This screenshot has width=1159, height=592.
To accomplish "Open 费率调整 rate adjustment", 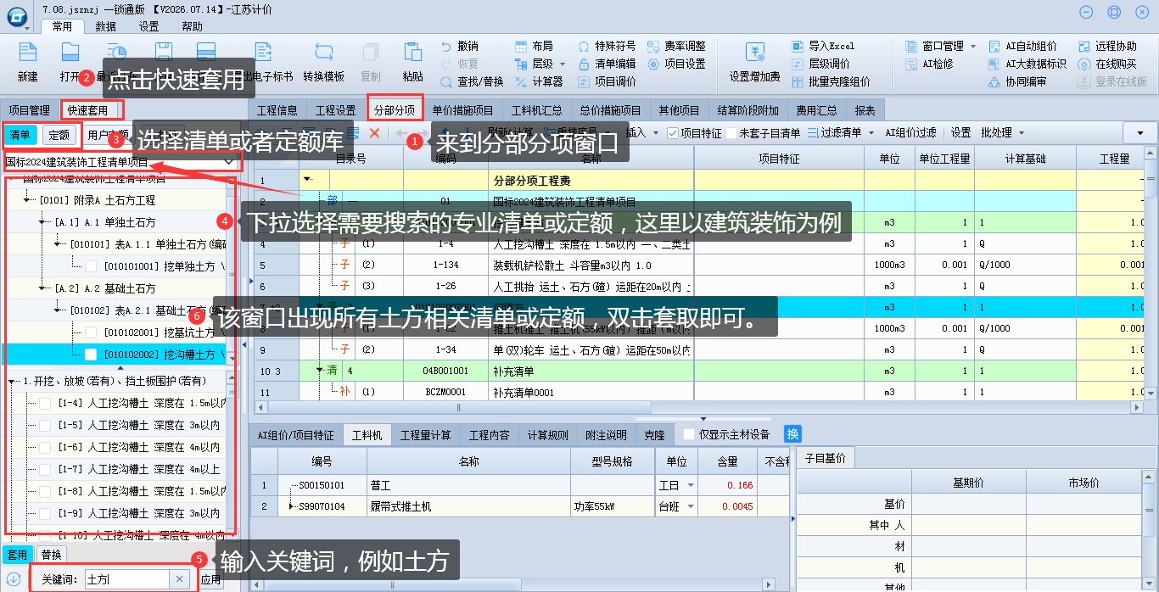I will [x=676, y=46].
